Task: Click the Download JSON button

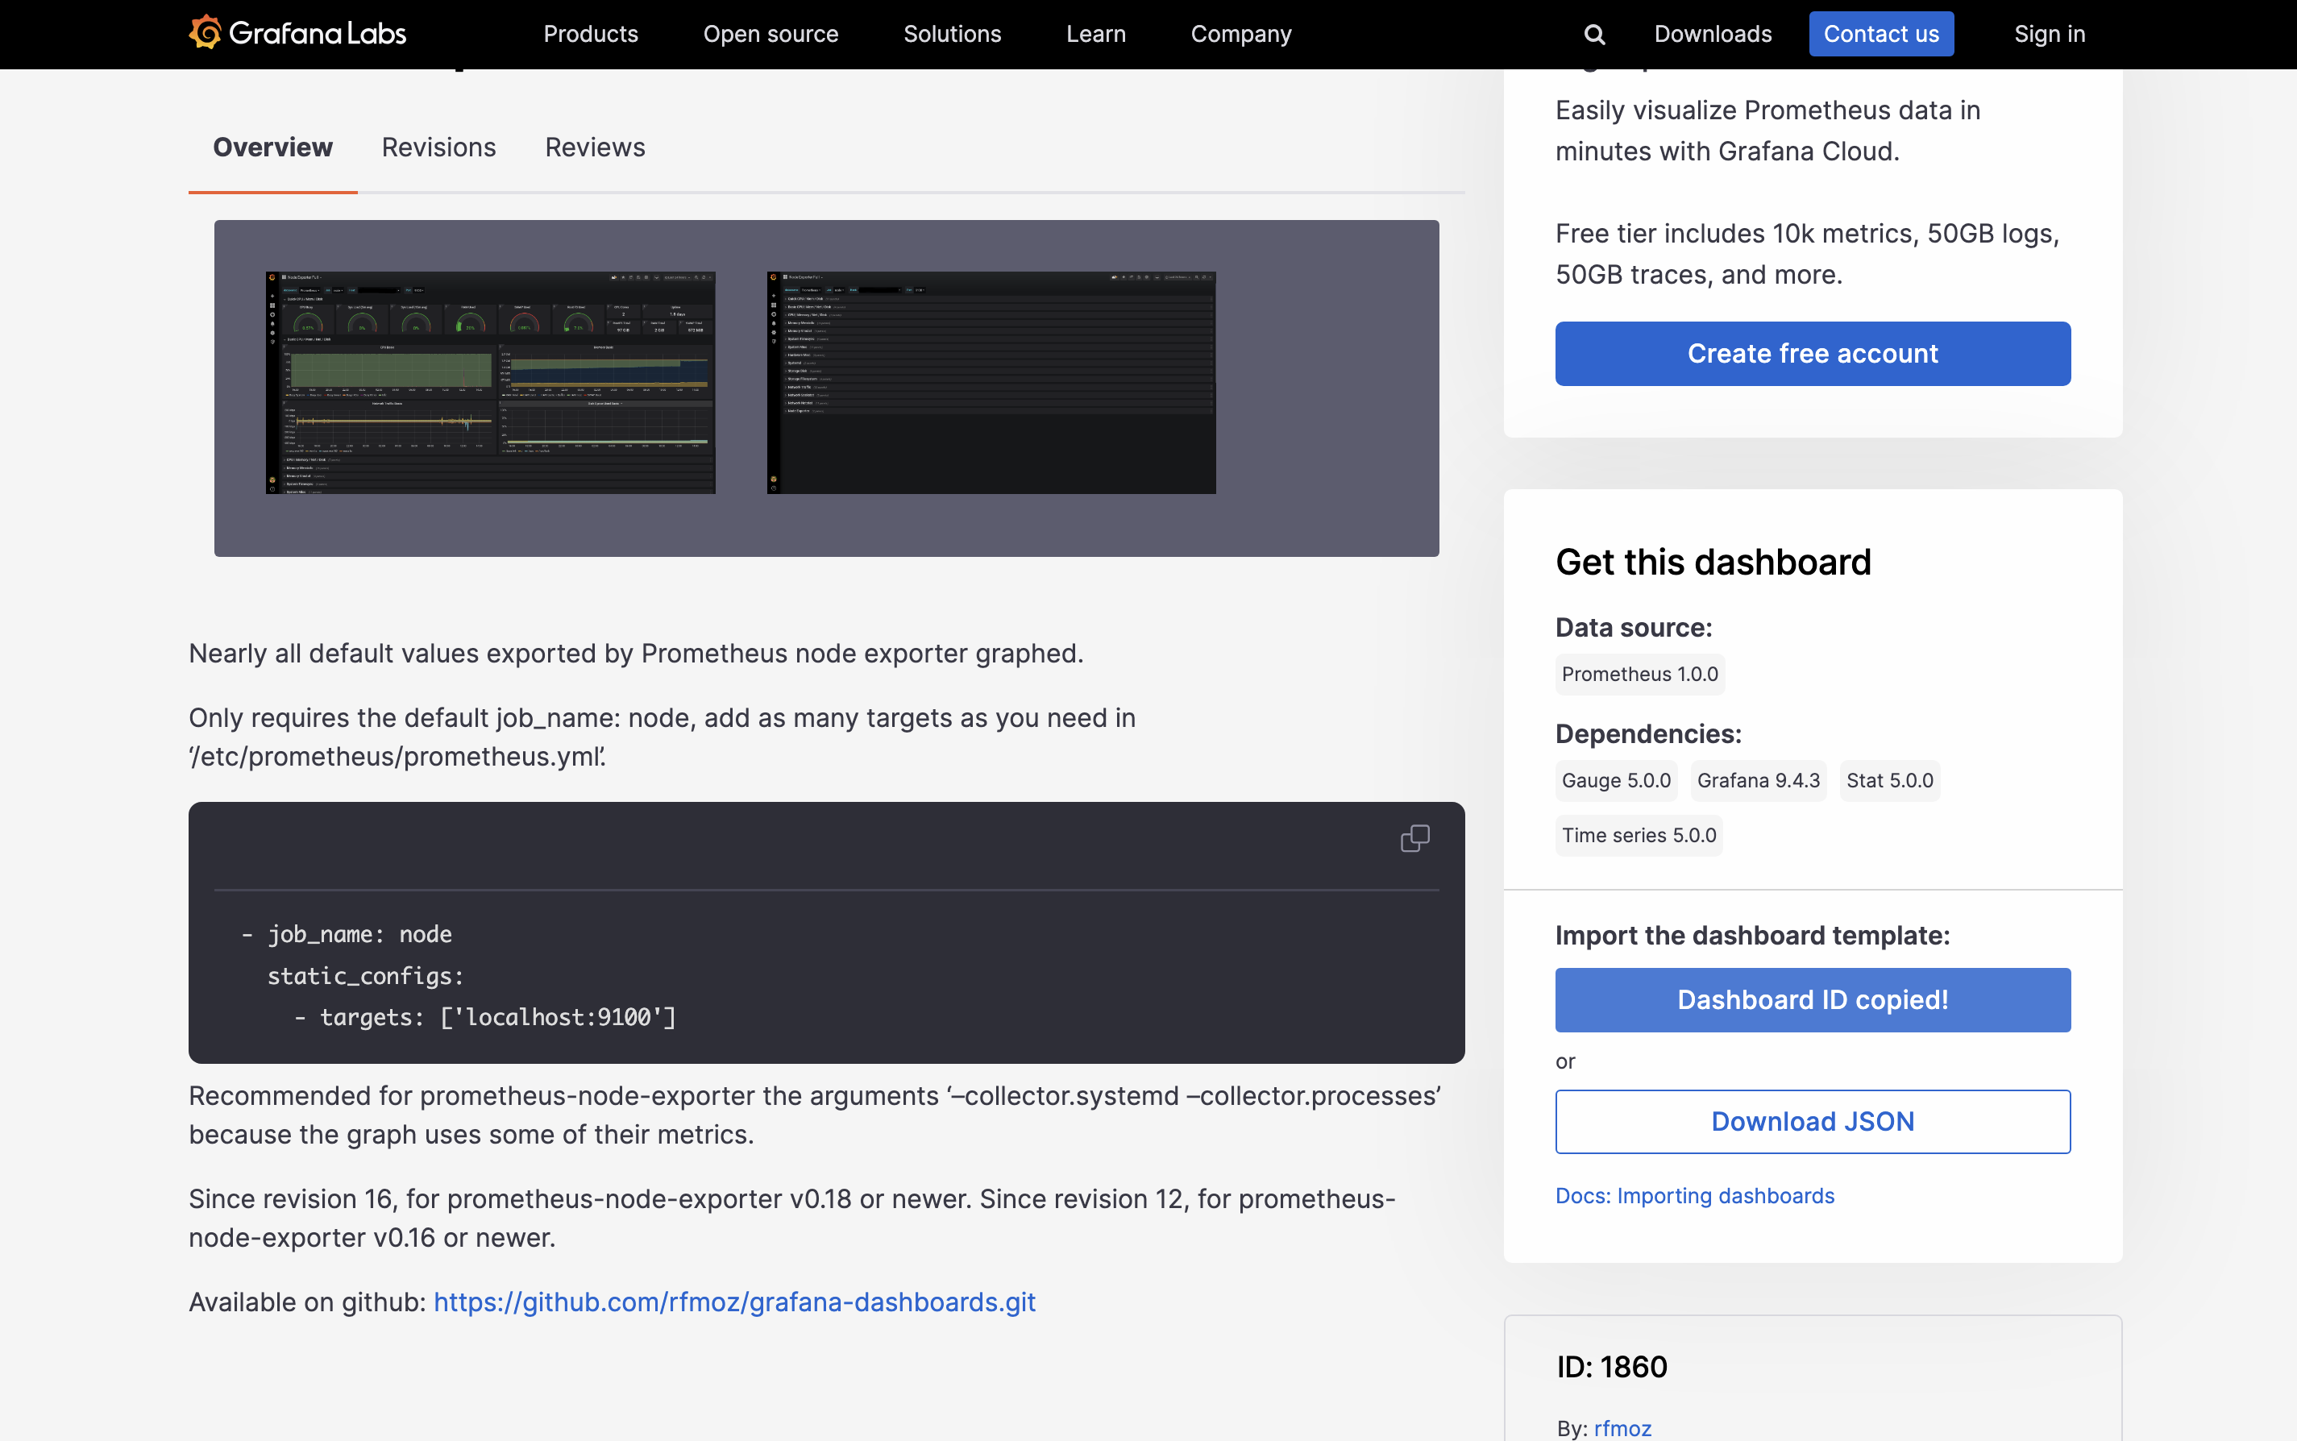Action: tap(1812, 1122)
